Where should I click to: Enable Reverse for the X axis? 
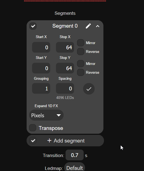tap(81, 52)
